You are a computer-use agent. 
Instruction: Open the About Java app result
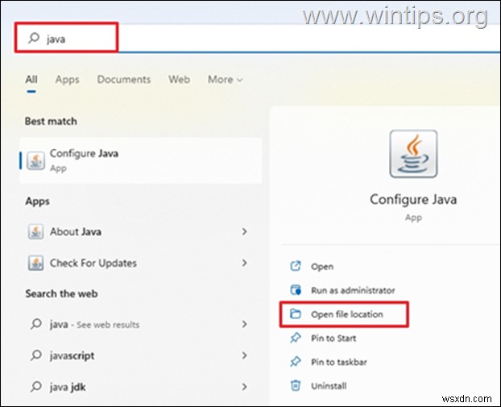point(141,231)
